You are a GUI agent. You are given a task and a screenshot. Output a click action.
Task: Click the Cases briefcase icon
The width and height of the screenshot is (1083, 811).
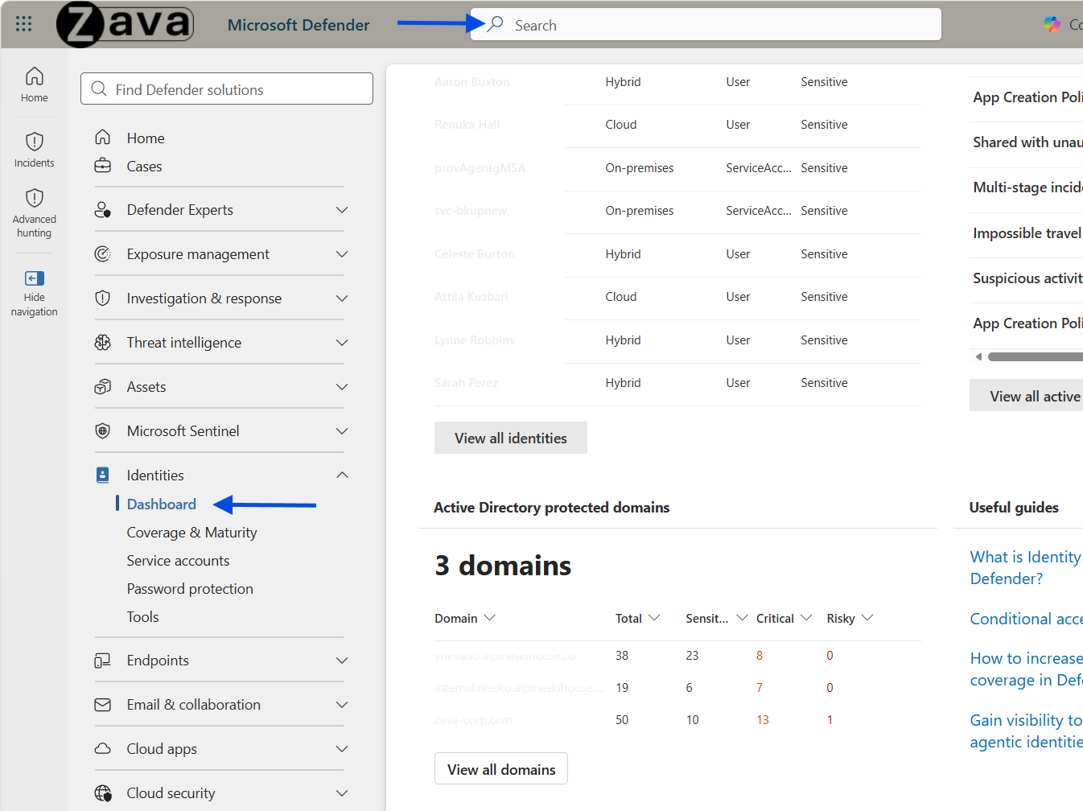[103, 166]
